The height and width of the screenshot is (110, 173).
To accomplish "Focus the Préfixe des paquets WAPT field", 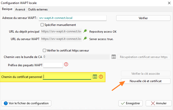I will 53,65.
